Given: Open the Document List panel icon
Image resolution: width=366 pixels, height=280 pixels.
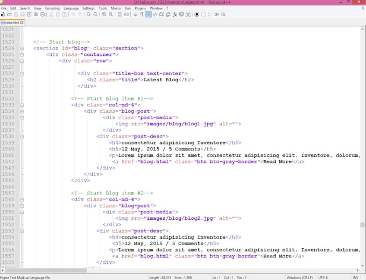Looking at the screenshot, I should (168, 15).
